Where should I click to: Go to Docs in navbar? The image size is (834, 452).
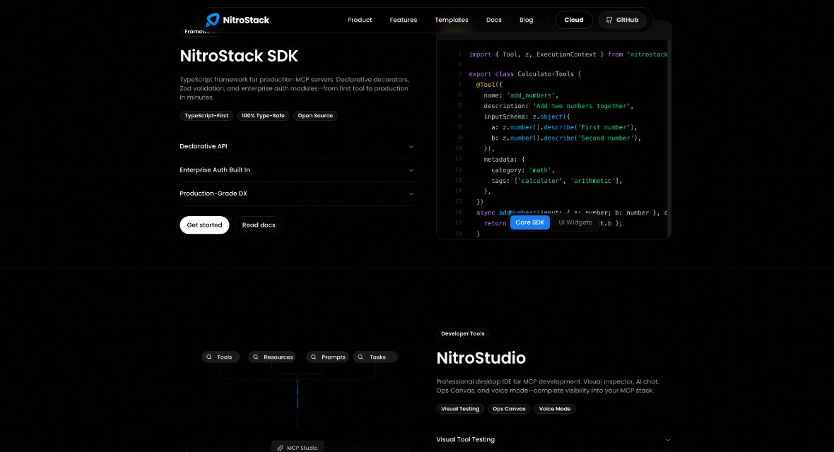pyautogui.click(x=493, y=20)
